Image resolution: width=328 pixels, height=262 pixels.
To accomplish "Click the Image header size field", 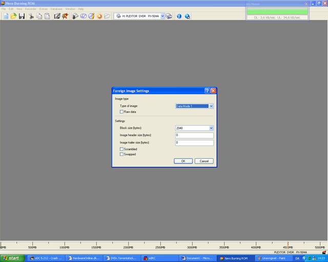I will 194,135.
